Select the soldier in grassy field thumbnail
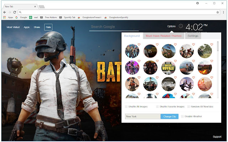The height and width of the screenshot is (142, 228). click(x=205, y=51)
